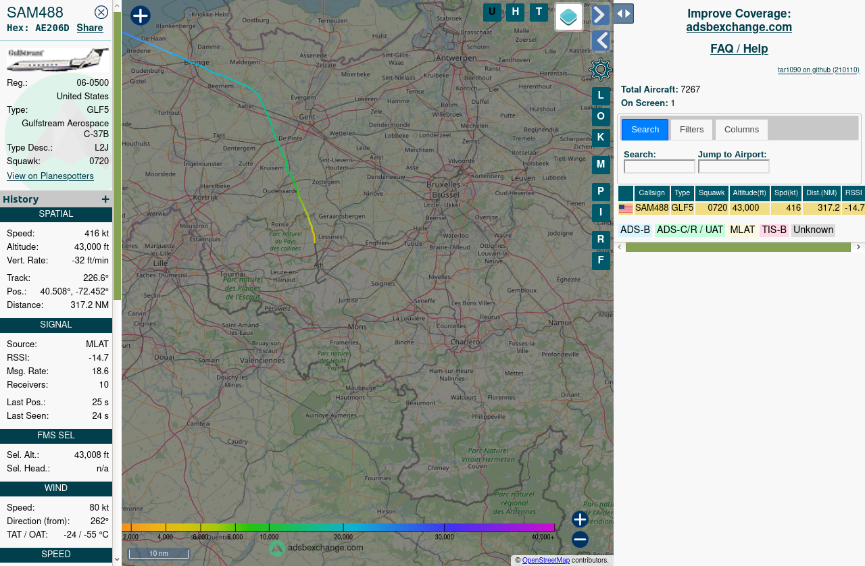
Task: Click the Unknown legend swatch
Action: coord(813,230)
